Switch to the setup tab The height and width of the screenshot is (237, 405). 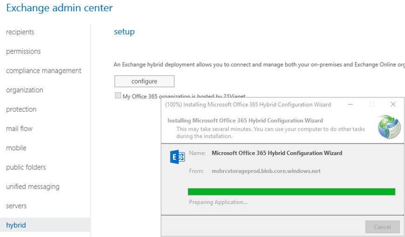tap(124, 32)
